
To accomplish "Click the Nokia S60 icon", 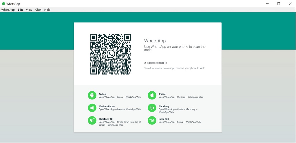I will [x=152, y=121].
